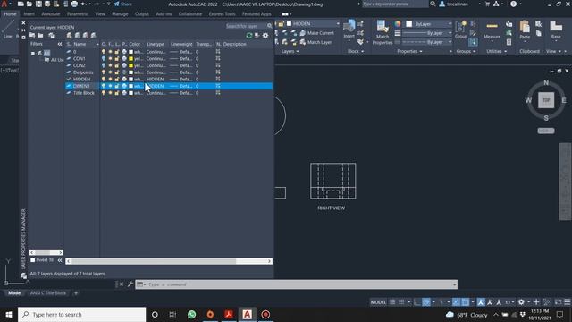Click the Line tool in the ribbon
Viewport: 572px width, 322px height.
click(x=8, y=30)
